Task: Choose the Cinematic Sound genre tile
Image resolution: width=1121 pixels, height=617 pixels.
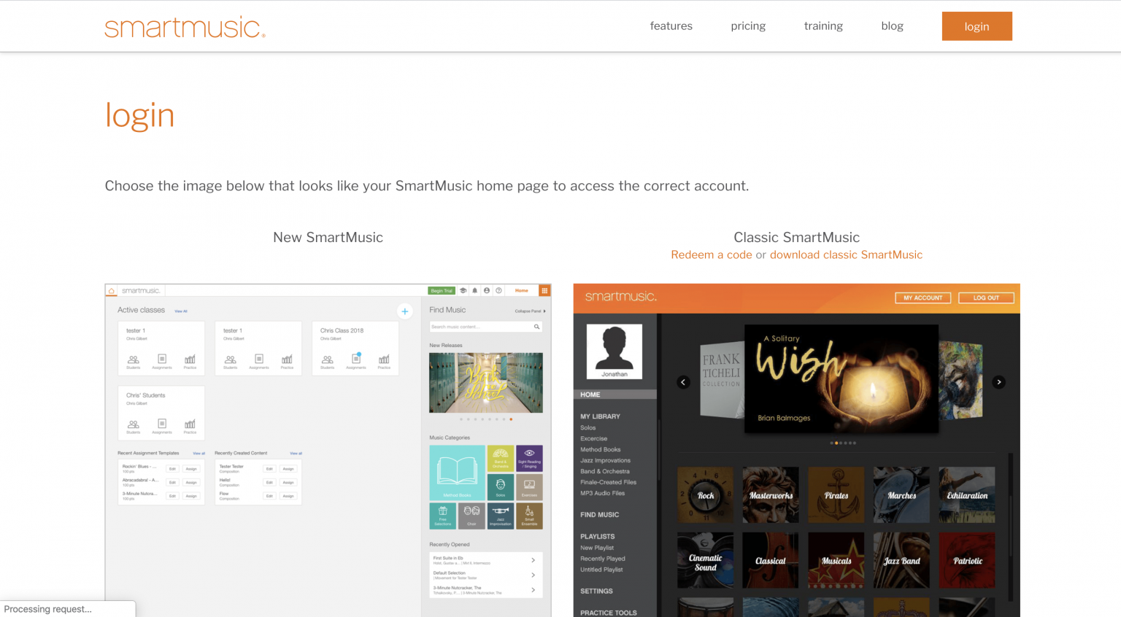Action: (x=705, y=560)
